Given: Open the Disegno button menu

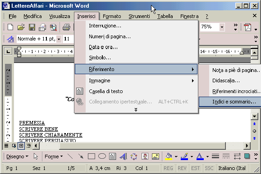Looking at the screenshot, I should point(17,156).
